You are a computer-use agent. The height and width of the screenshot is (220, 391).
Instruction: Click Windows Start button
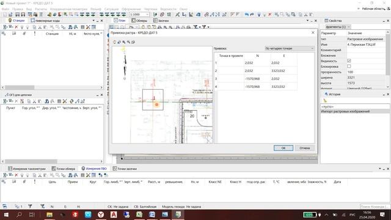pos(6,215)
